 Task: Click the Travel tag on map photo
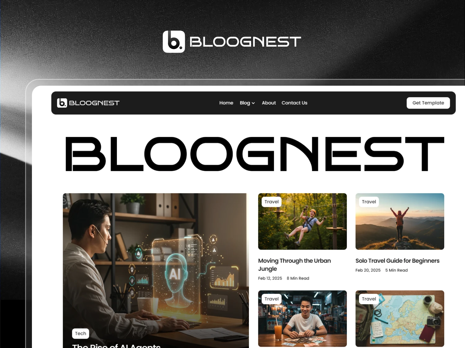click(x=369, y=299)
